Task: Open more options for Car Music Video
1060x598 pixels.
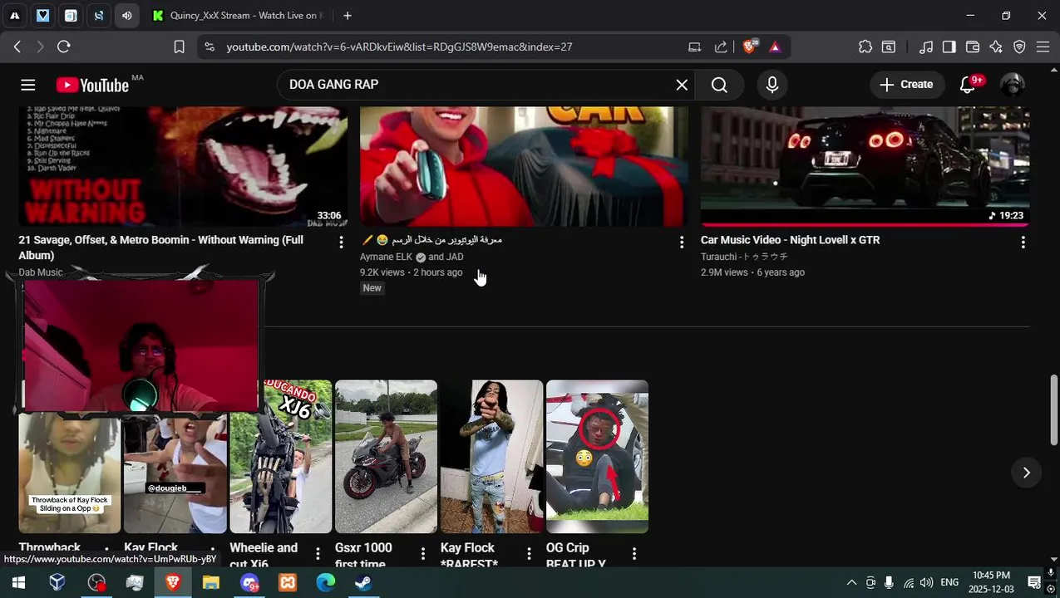Action: (x=1023, y=242)
